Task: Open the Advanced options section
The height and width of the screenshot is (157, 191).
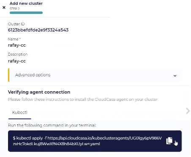Action: coord(94,75)
